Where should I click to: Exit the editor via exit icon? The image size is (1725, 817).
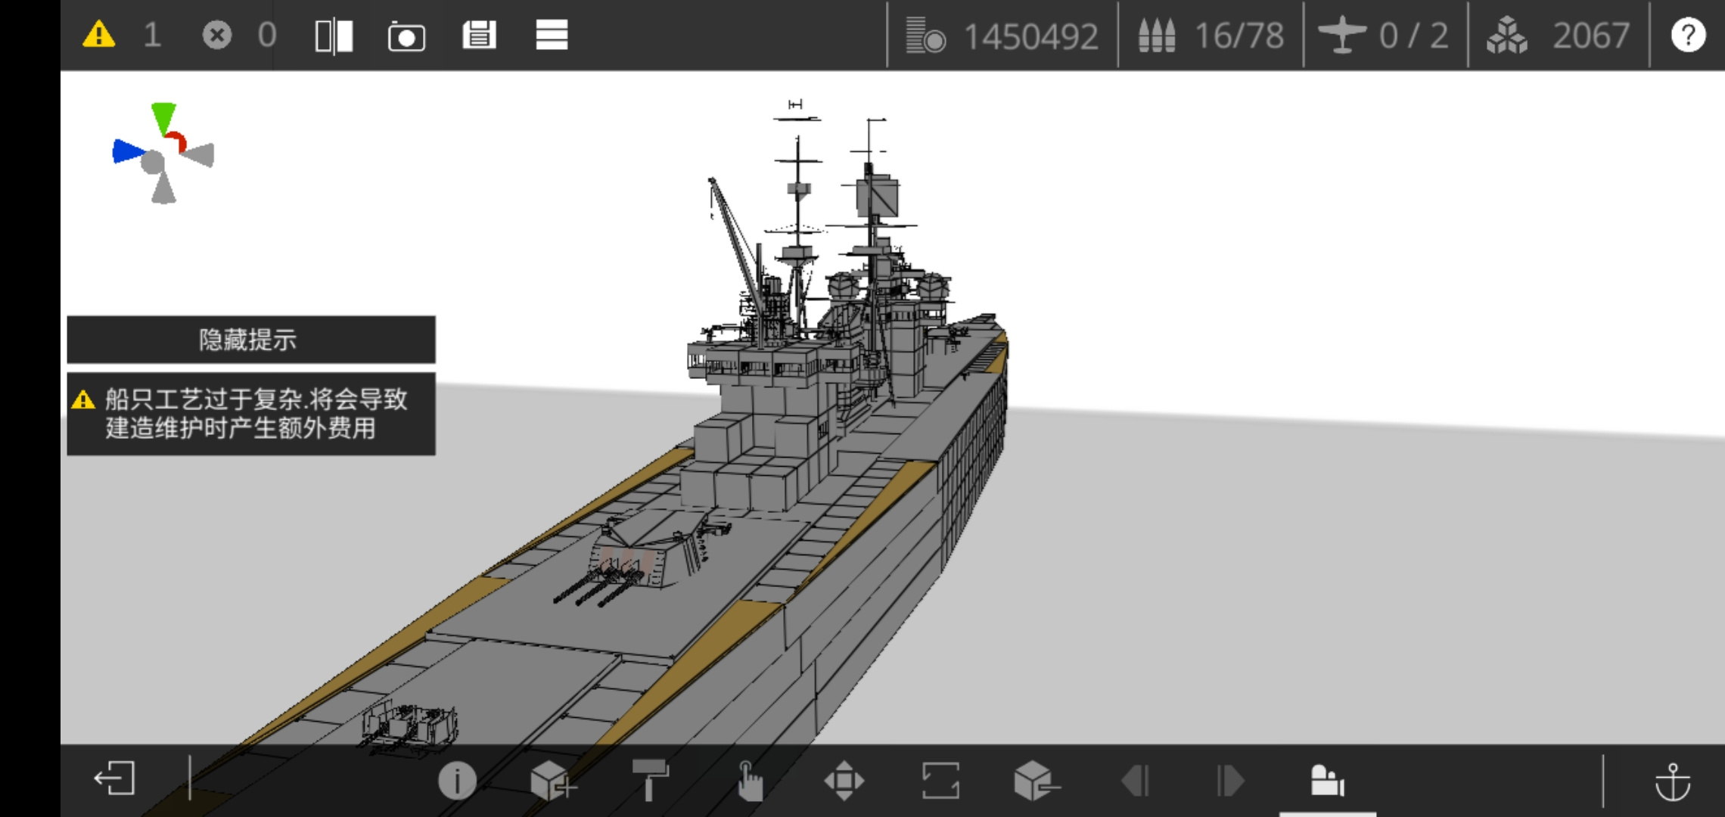114,778
